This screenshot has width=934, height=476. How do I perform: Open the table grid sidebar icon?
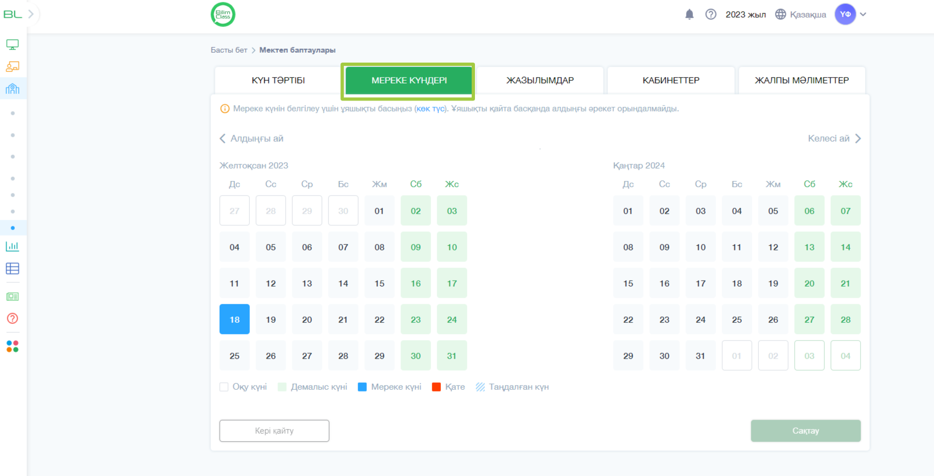(x=13, y=268)
